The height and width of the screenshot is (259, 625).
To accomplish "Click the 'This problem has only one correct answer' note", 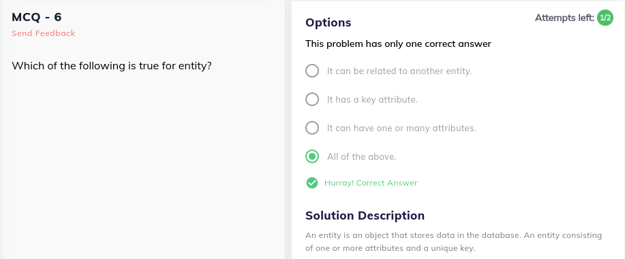I will (x=398, y=44).
